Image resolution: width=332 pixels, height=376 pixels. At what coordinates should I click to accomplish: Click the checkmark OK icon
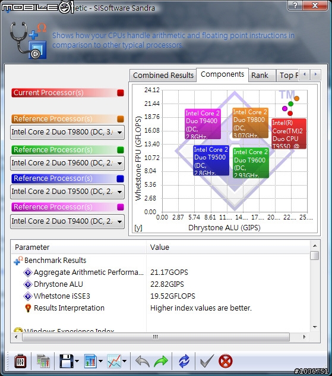coord(207,361)
